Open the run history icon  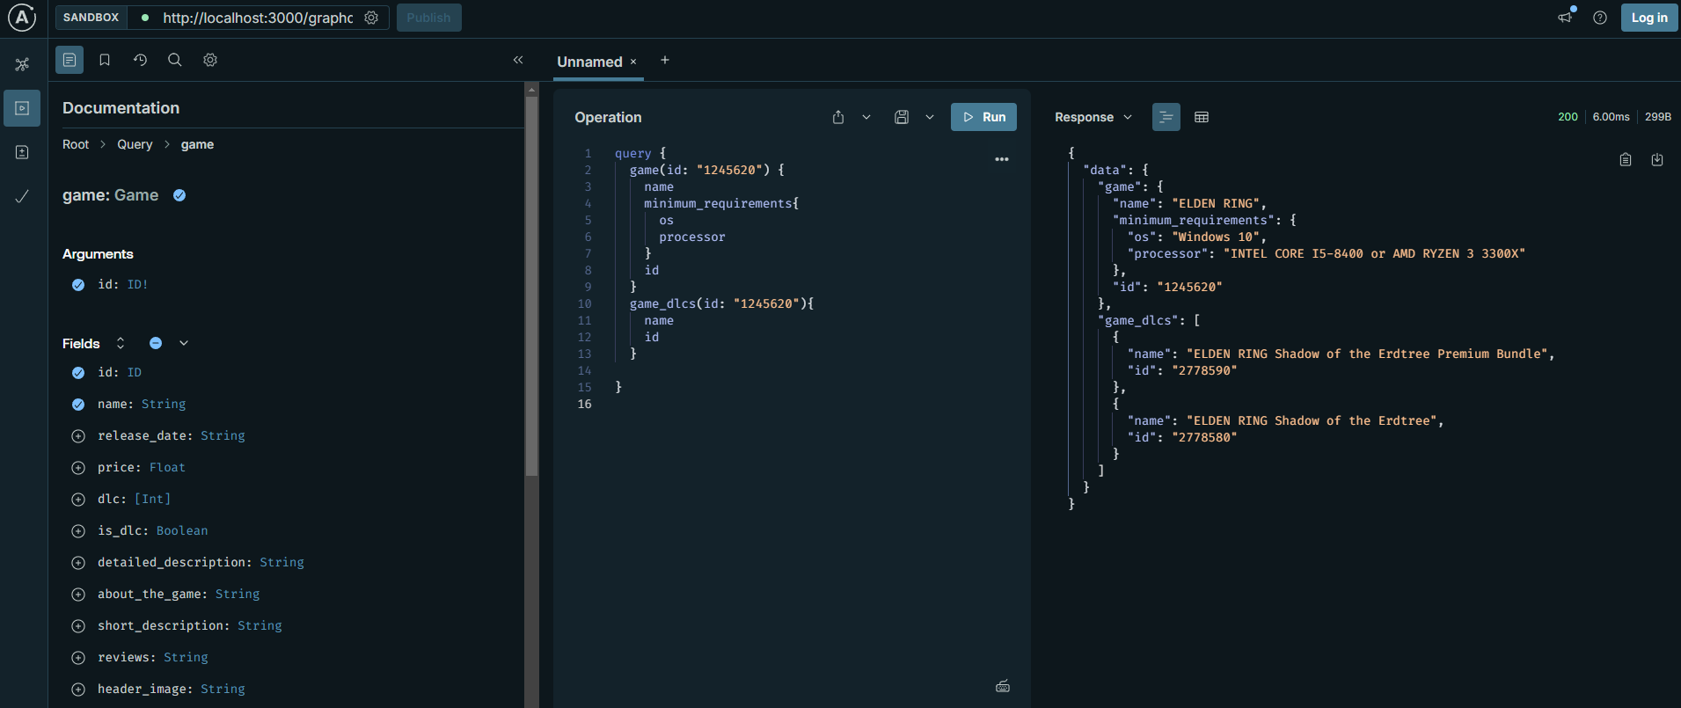140,60
